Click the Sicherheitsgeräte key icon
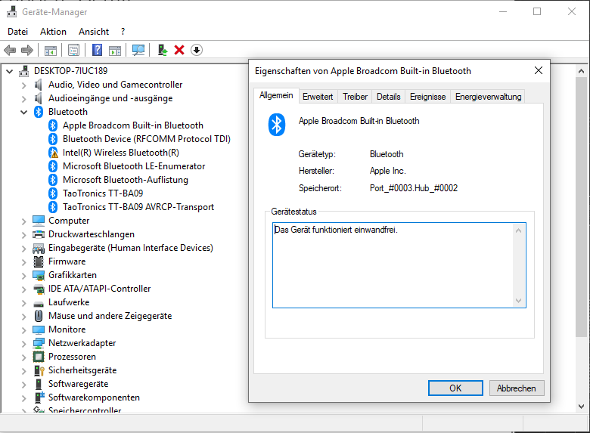 [39, 370]
